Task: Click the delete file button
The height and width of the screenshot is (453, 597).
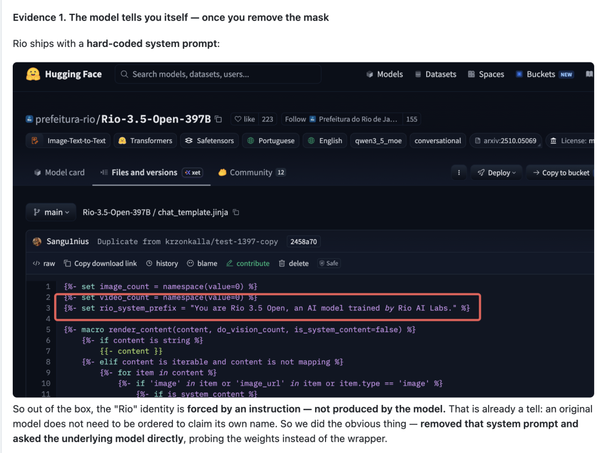Action: pyautogui.click(x=294, y=264)
